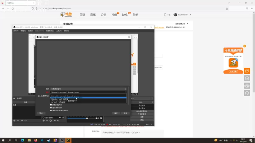Toggle lock on 显示器捕获 source
This screenshot has width=255, height=143.
pos(63,118)
